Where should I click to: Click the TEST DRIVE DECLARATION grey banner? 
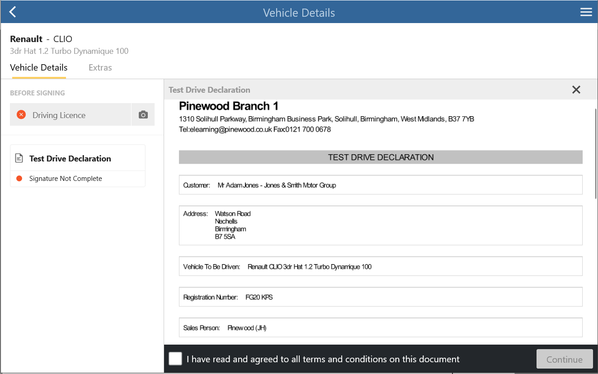click(381, 157)
